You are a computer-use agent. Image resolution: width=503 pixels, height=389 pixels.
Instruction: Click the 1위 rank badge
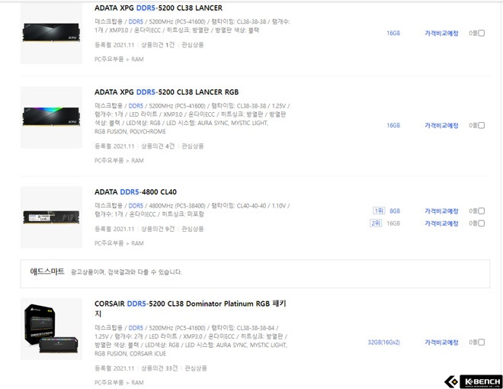379,211
